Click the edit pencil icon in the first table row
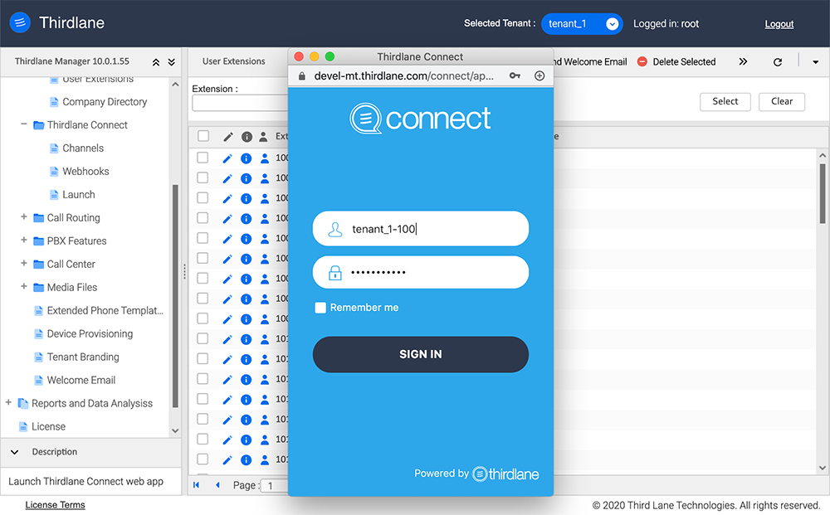Viewport: 830px width, 515px height. click(227, 158)
